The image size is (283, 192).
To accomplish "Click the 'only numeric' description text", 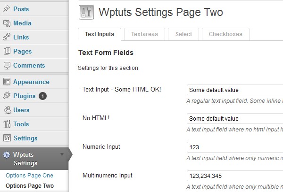I will coord(234,158).
